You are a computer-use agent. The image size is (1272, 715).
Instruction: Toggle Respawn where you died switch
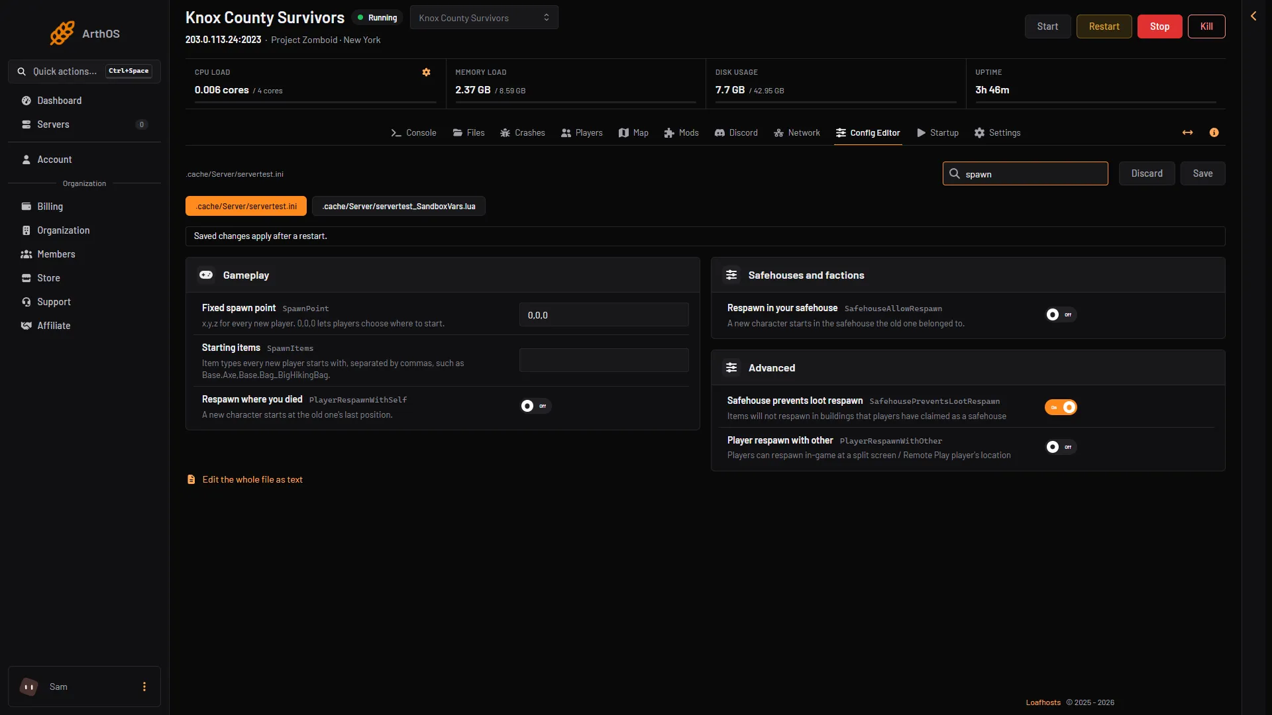point(535,406)
